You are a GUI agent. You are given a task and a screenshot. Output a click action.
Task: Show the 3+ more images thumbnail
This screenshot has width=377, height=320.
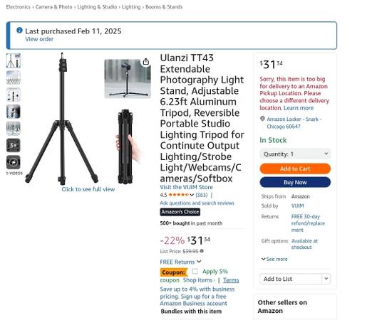pos(14,145)
